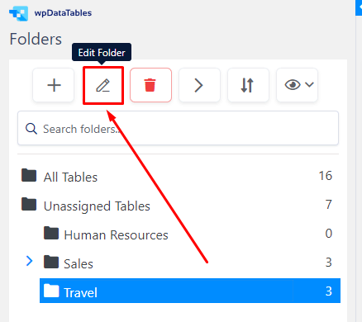Click the right chevron toolbar button
The image size is (362, 322).
pos(199,85)
